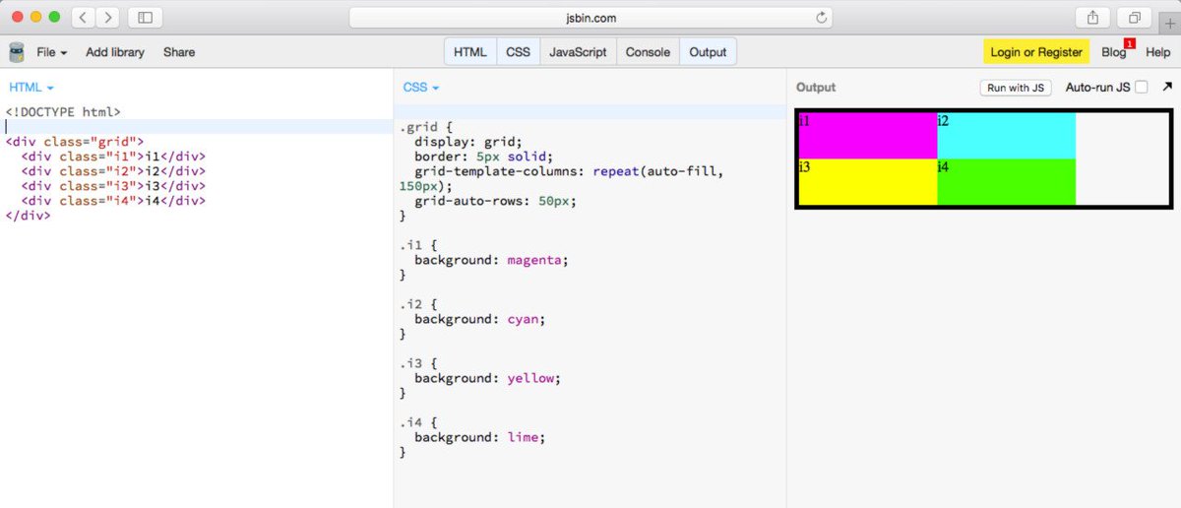Click the jsbin.com address bar

tap(590, 18)
